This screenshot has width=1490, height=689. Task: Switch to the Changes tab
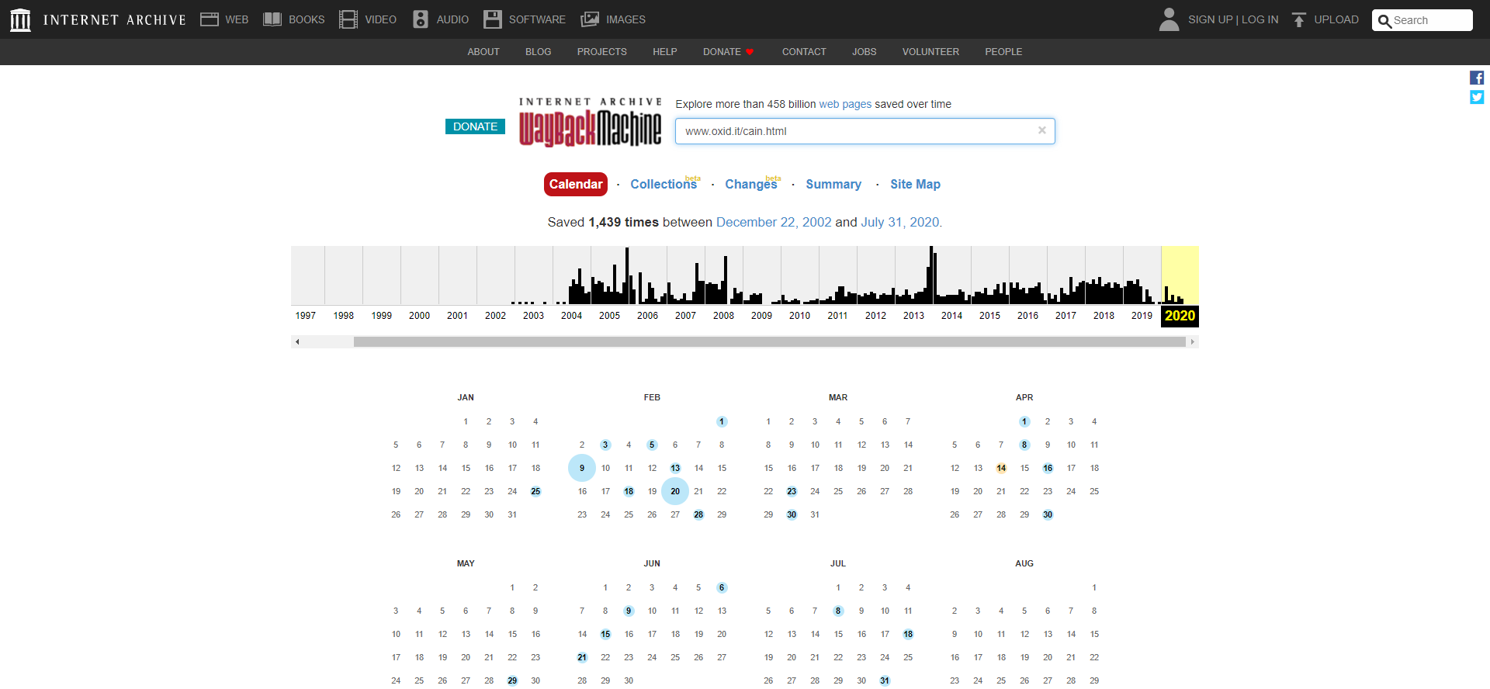751,184
